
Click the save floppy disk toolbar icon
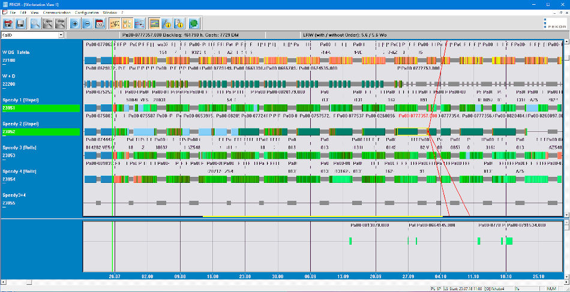point(20,23)
